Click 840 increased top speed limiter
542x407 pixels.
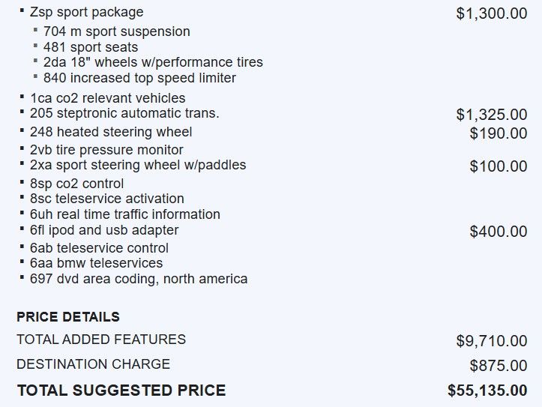coord(139,78)
